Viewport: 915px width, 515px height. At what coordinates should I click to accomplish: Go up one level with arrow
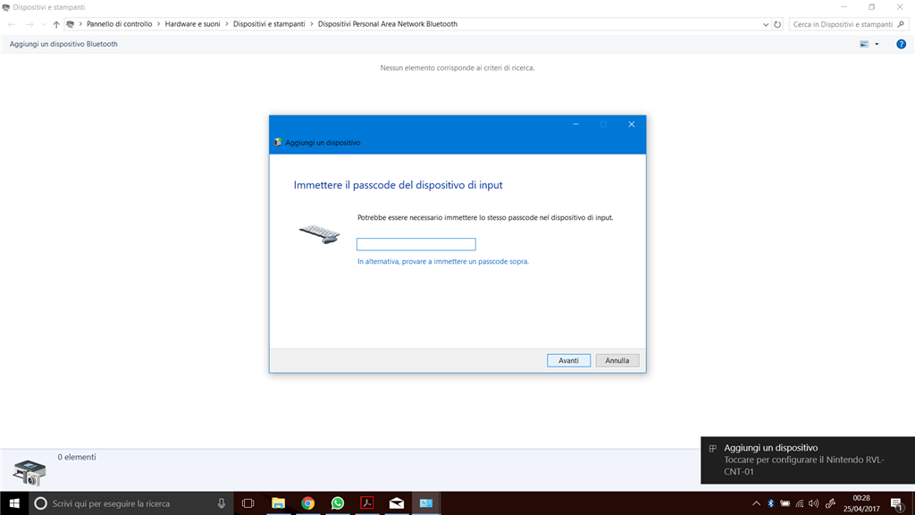(56, 24)
